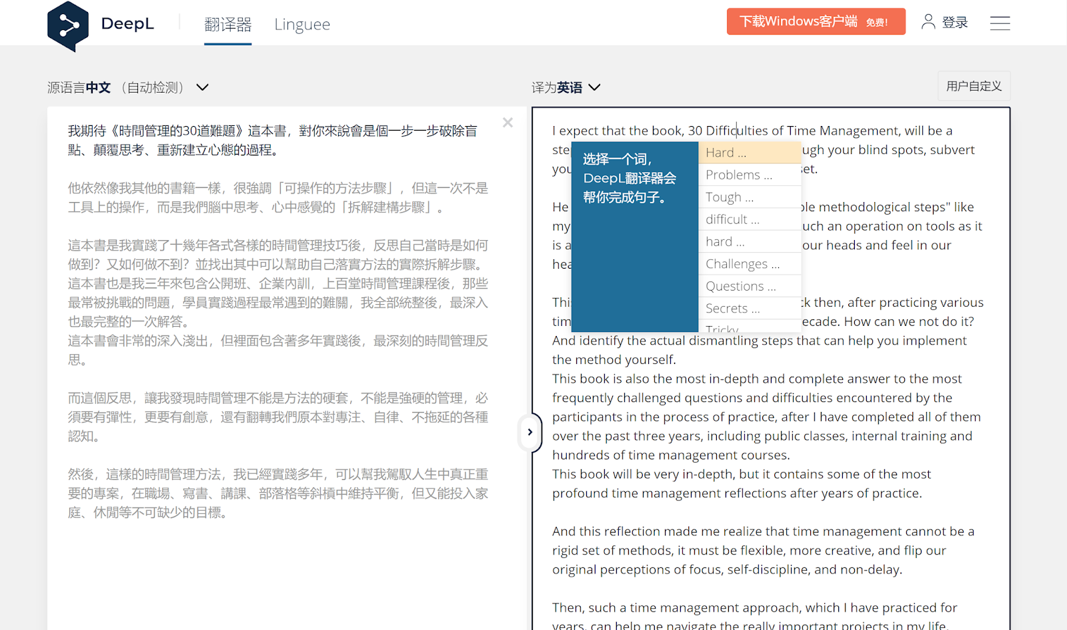
Task: Click the DeepL hexagon logo
Action: point(69,25)
